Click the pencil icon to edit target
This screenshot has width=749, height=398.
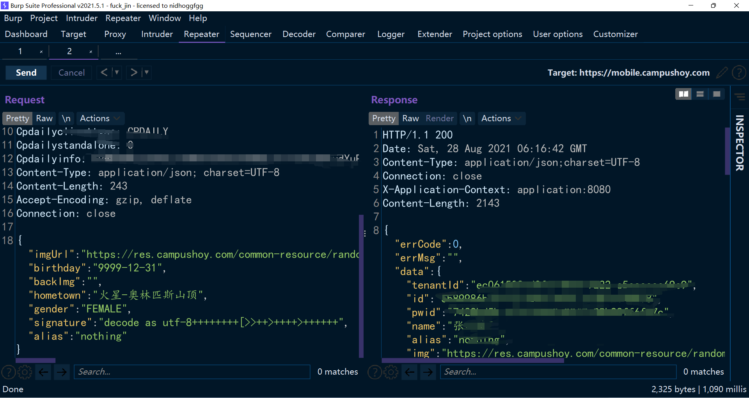(x=722, y=73)
